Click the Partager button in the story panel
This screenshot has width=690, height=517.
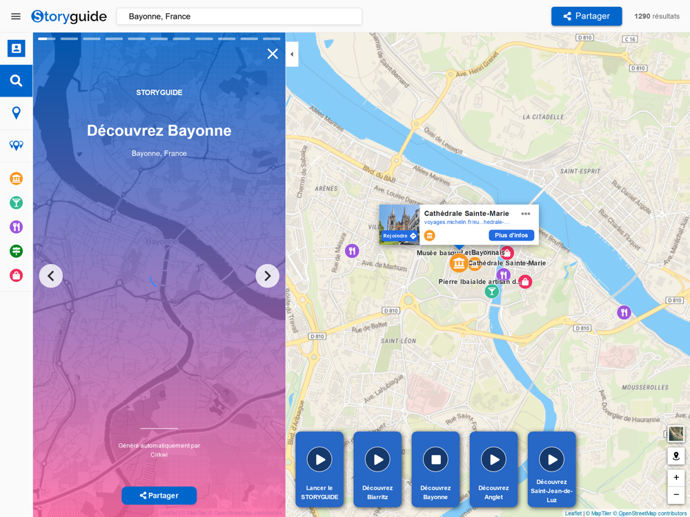coord(159,496)
